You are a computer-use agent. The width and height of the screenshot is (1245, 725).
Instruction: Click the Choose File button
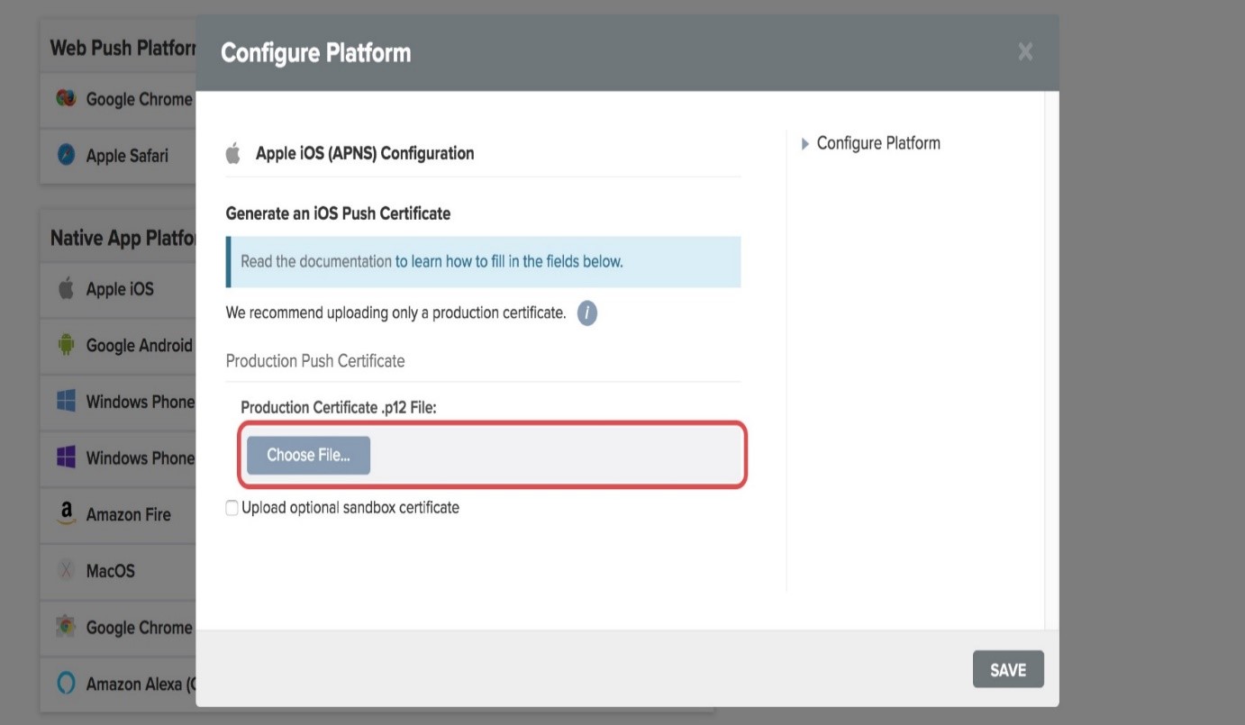[x=308, y=455]
